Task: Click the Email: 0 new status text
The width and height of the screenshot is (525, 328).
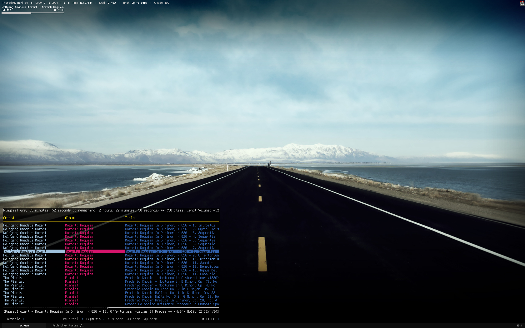Action: tap(107, 3)
